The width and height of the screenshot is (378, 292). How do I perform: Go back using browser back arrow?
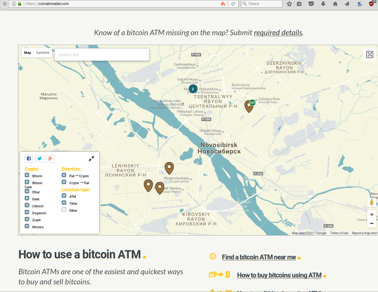point(4,3)
